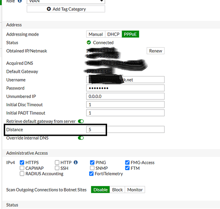This screenshot has width=220, height=209.
Task: Select Manual addressing mode
Action: (96, 34)
